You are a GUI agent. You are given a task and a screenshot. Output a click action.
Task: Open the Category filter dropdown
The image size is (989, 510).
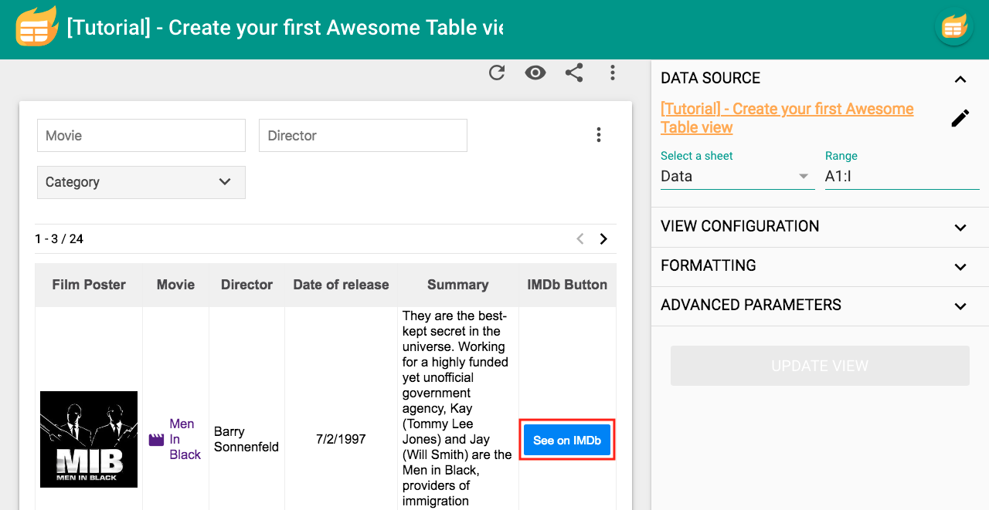141,183
